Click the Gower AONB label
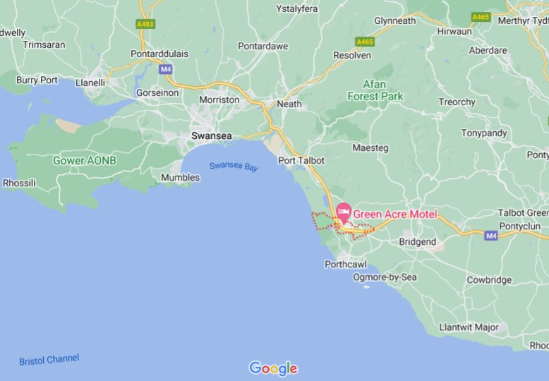 (x=85, y=160)
